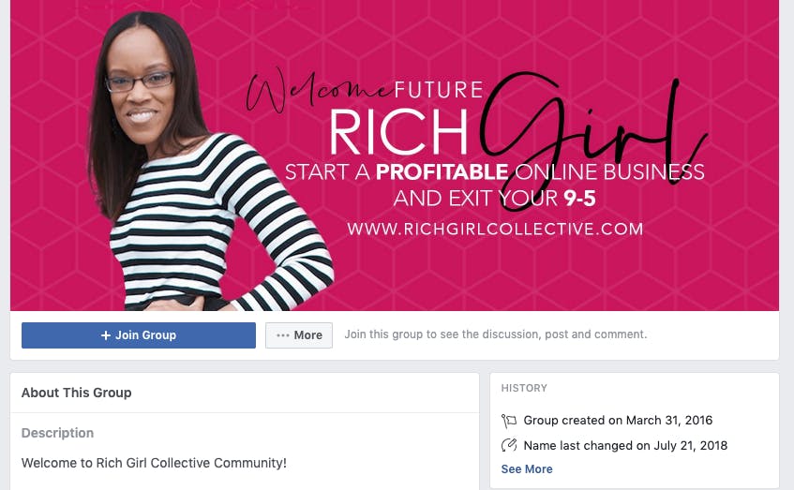Click the Description label
This screenshot has height=490, width=794.
[x=58, y=433]
